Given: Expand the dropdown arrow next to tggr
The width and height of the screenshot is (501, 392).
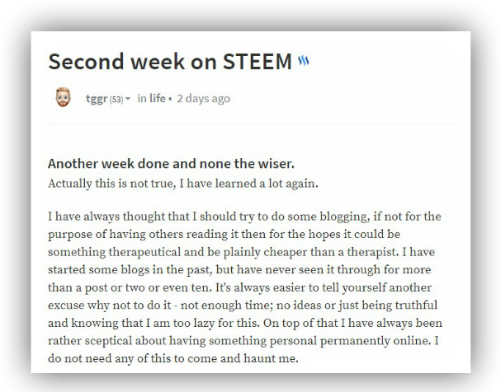Looking at the screenshot, I should (128, 99).
